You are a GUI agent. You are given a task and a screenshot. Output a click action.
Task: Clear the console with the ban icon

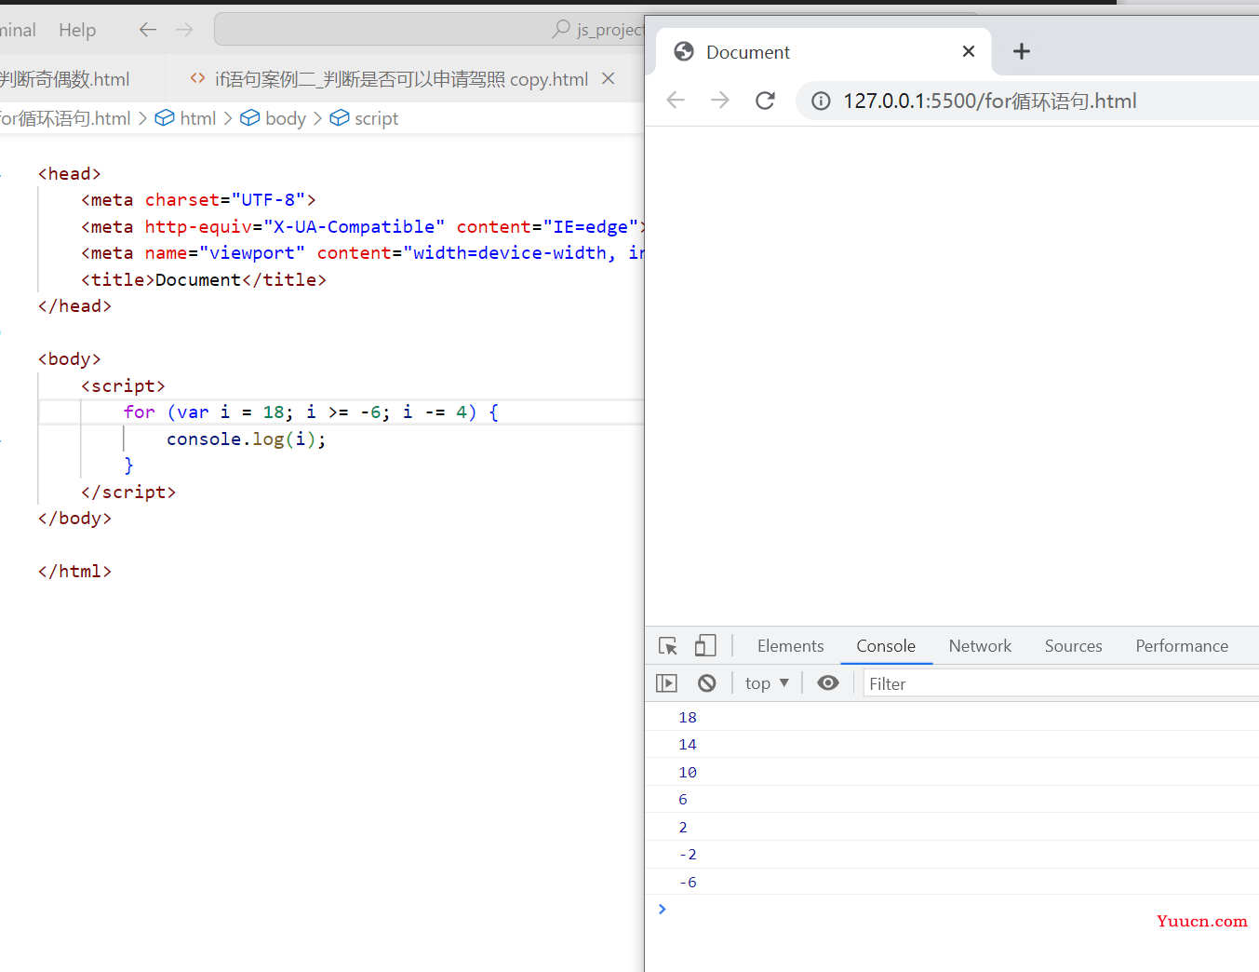point(707,683)
